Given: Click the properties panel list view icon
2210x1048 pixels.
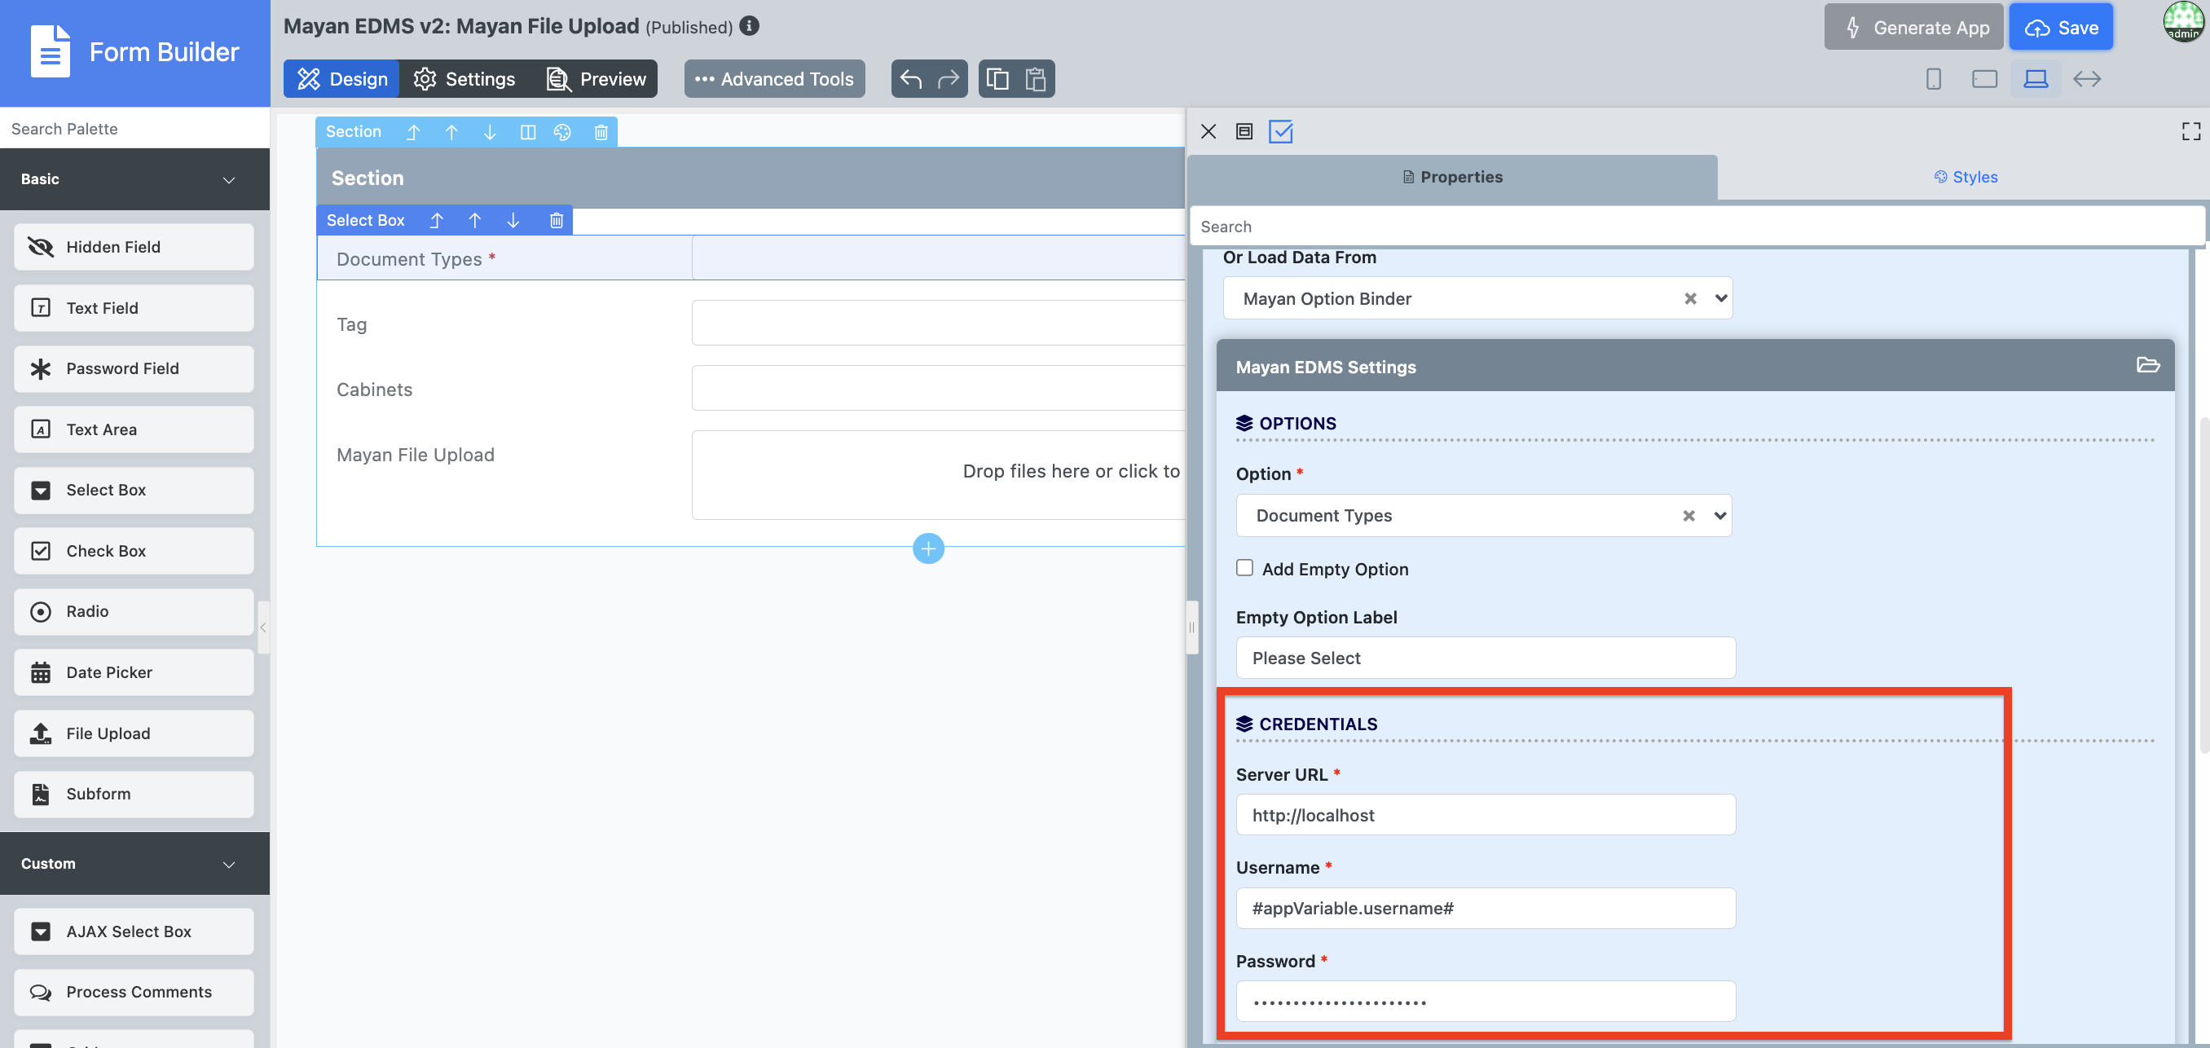Looking at the screenshot, I should point(1244,131).
